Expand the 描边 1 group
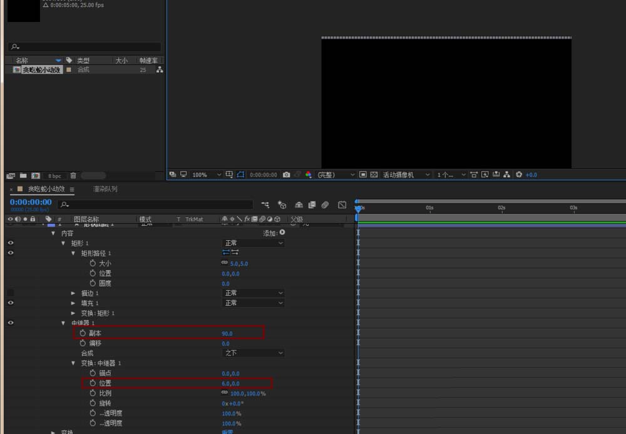This screenshot has width=626, height=434. 73,293
